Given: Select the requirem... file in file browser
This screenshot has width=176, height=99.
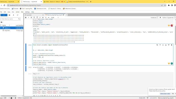Looking at the screenshot, I should click(12, 31).
